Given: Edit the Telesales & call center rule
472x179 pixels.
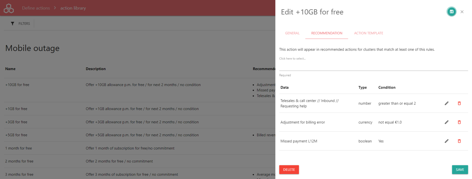Looking at the screenshot, I should 447,103.
